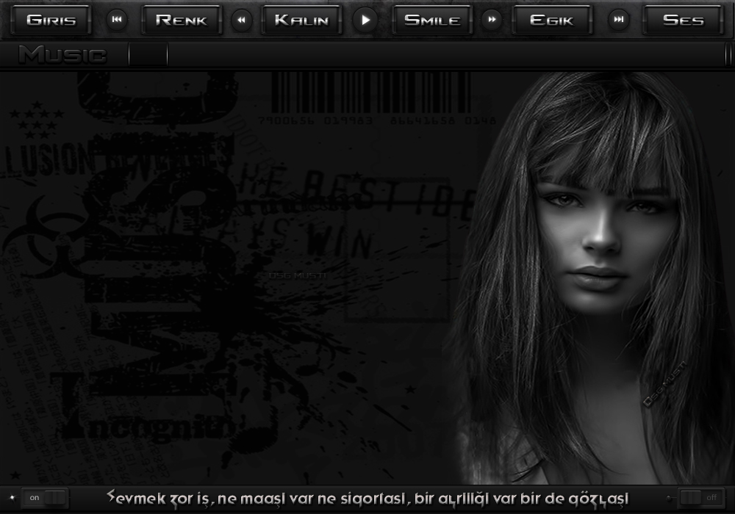This screenshot has height=514, width=735.
Task: Click the biohazard symbol on the left
Action: tap(48, 235)
